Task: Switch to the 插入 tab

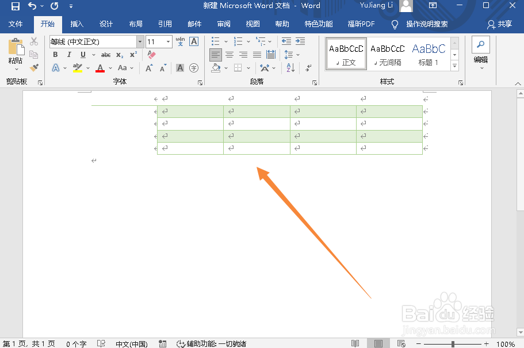Action: click(77, 24)
